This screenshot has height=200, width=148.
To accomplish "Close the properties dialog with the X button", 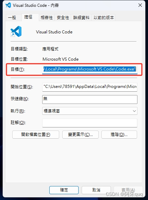I will pos(140,5).
